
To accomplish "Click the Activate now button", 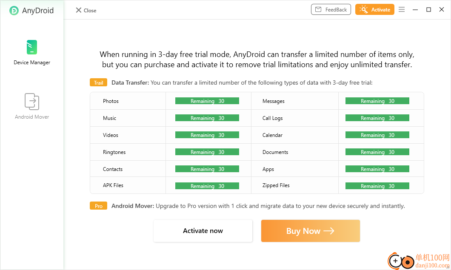I will (203, 231).
